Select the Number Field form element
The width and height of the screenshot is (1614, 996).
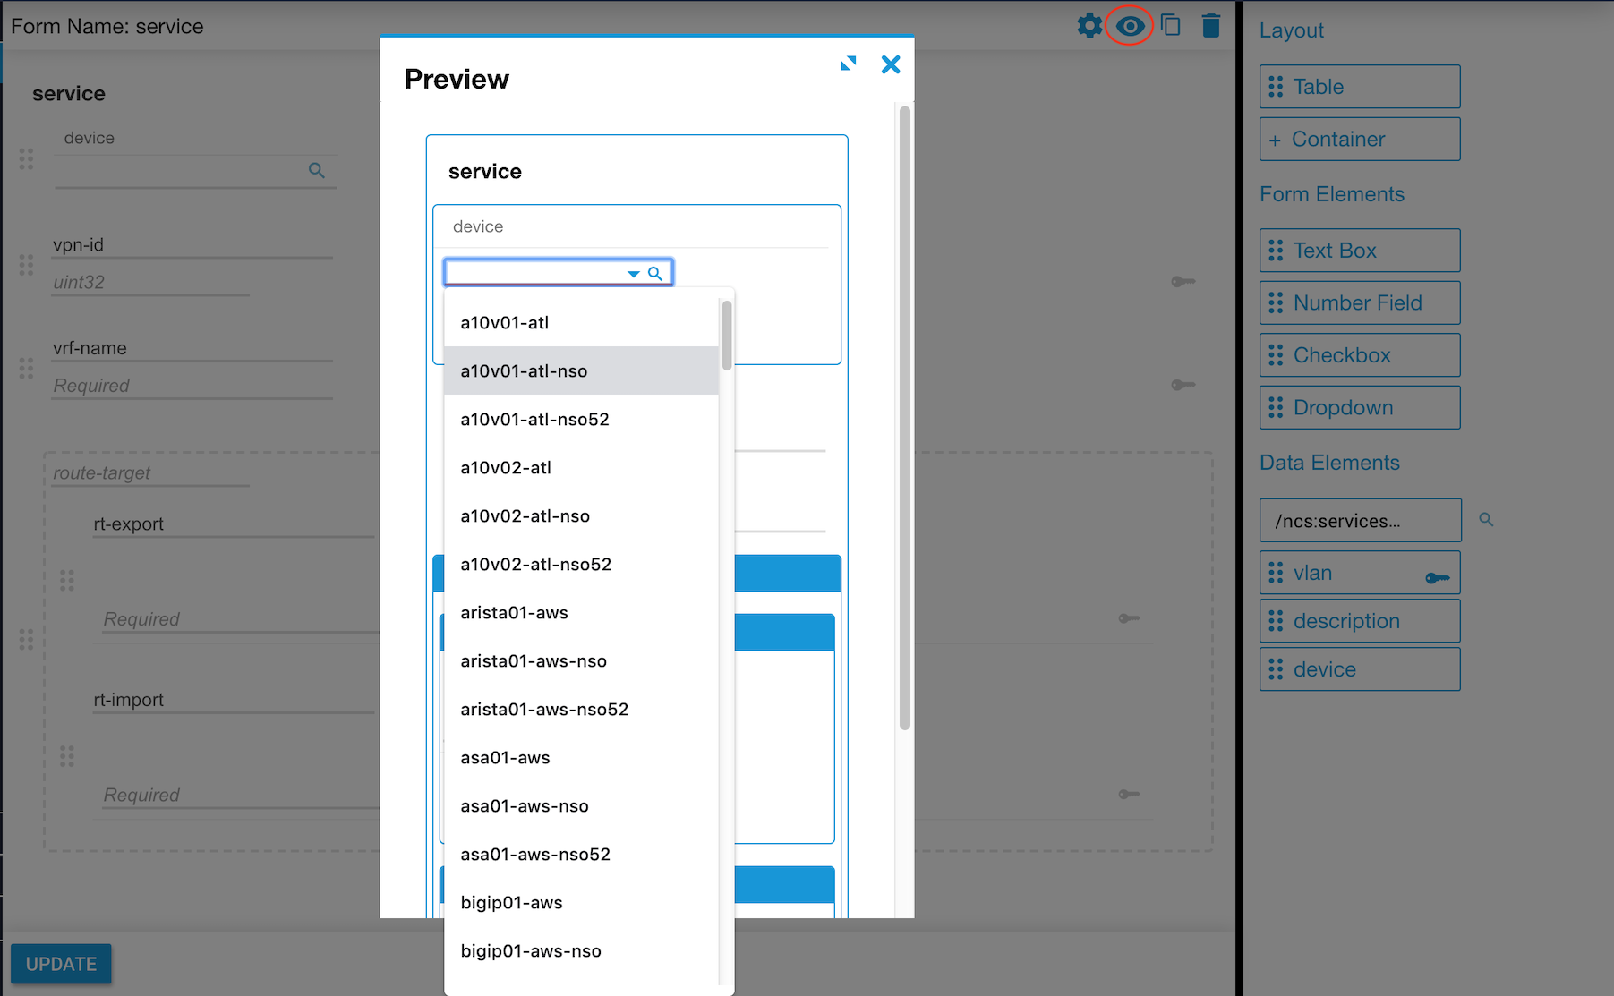[x=1360, y=302]
